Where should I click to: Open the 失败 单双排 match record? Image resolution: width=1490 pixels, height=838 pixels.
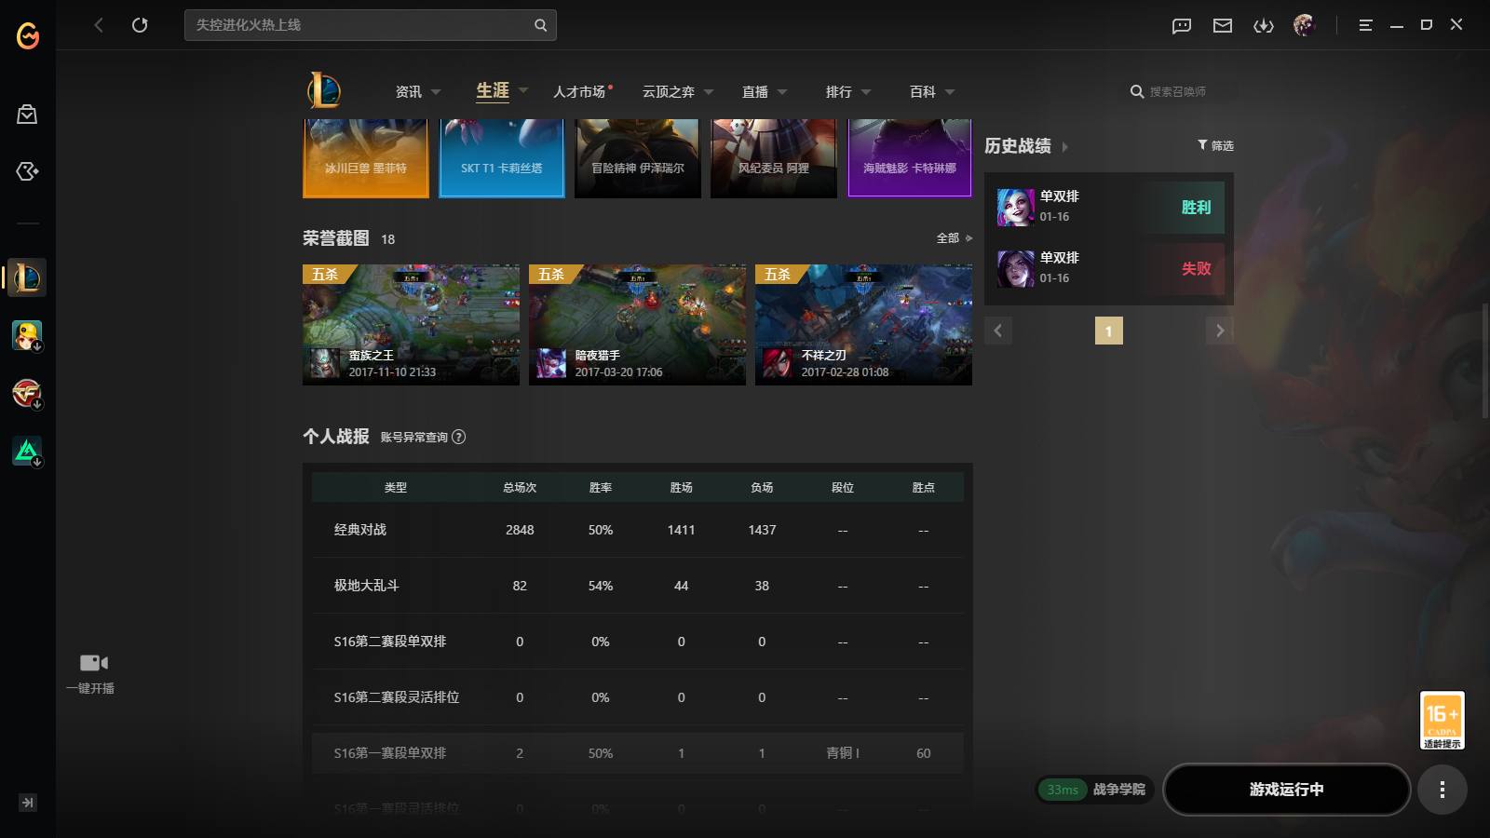[x=1109, y=268]
